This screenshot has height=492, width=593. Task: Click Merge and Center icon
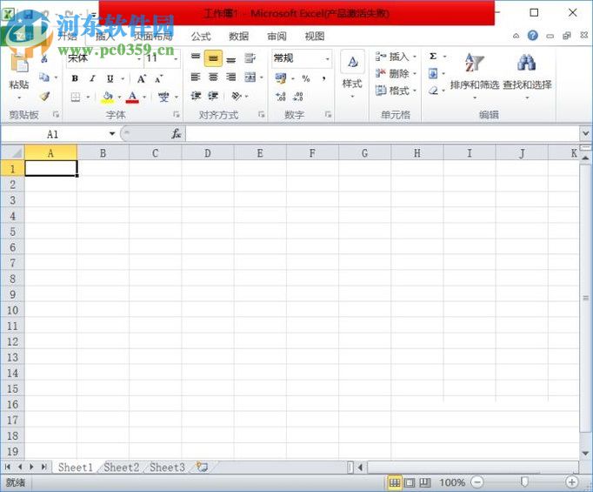tap(250, 78)
